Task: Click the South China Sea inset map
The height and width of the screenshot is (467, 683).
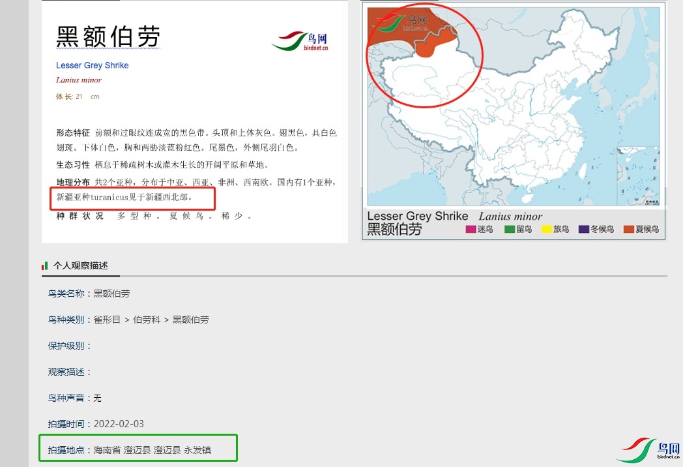Action: point(640,175)
